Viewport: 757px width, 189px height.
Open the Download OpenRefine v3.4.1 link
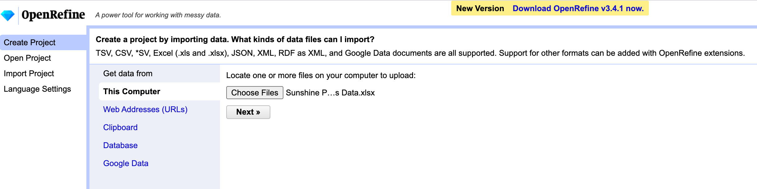point(578,8)
